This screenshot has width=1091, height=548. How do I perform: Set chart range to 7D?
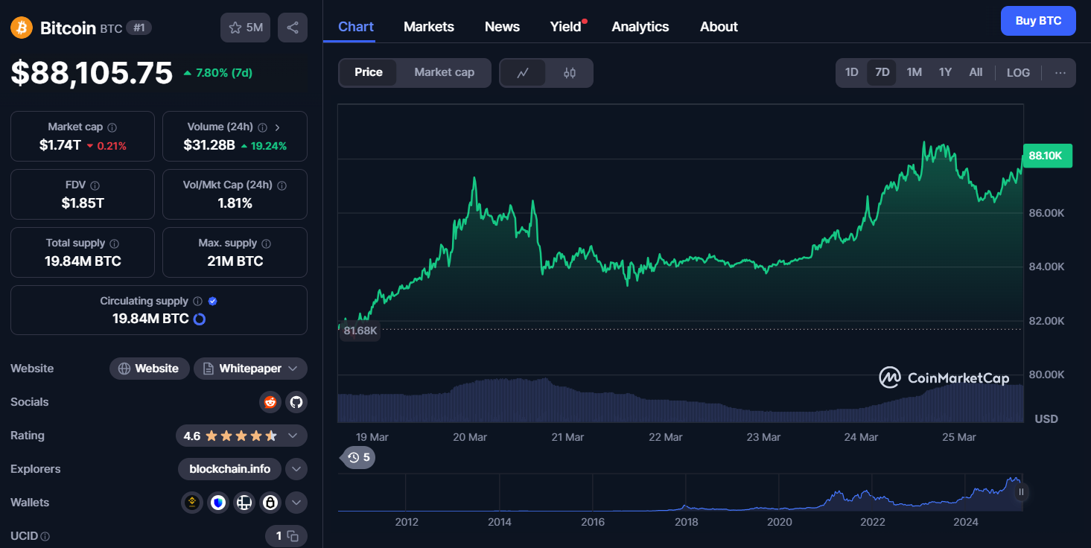point(882,72)
